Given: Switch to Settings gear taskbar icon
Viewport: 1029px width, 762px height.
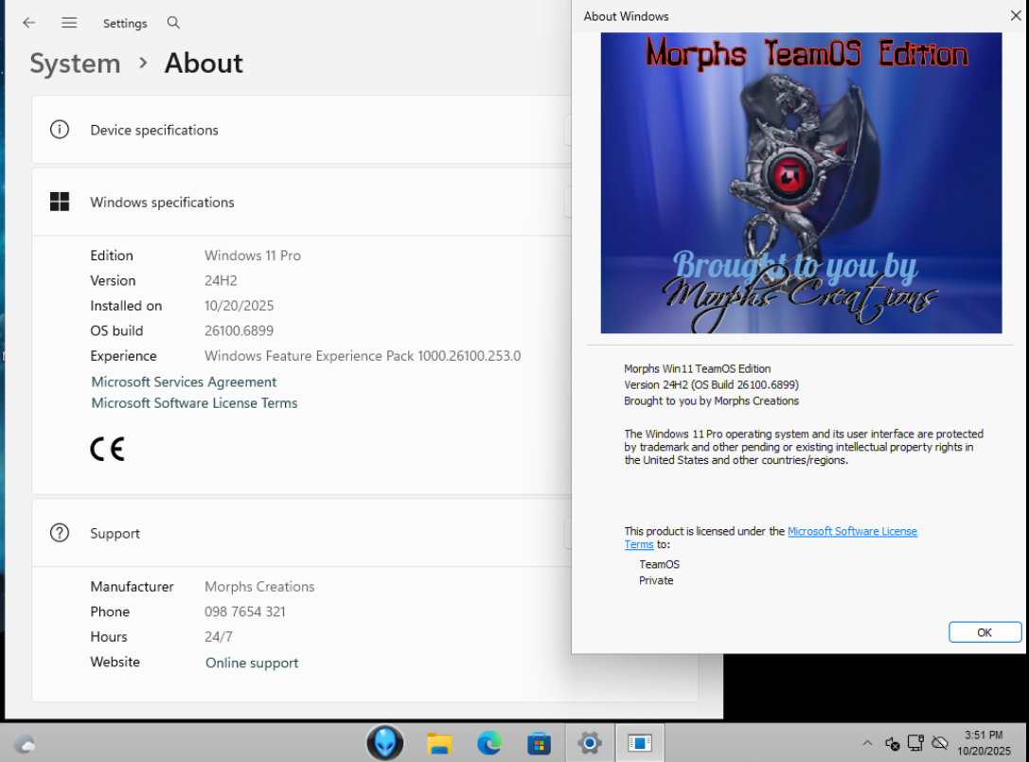Looking at the screenshot, I should tap(590, 743).
